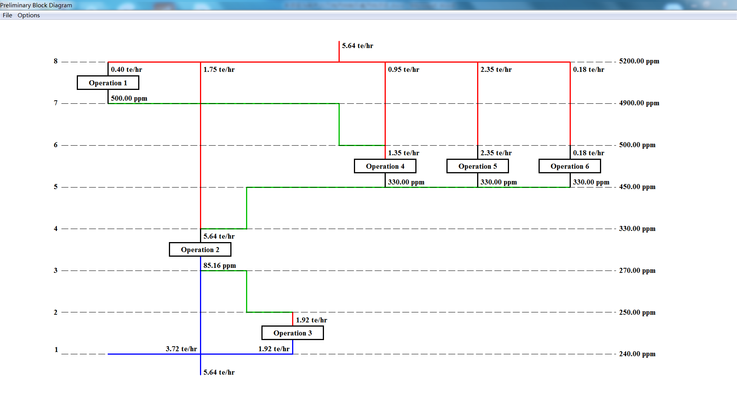737x415 pixels.
Task: Select the Operation 2 block
Action: (200, 249)
